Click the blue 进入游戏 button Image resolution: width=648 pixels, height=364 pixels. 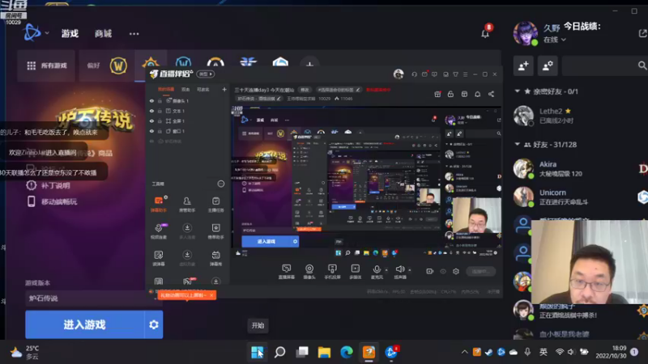pos(85,325)
